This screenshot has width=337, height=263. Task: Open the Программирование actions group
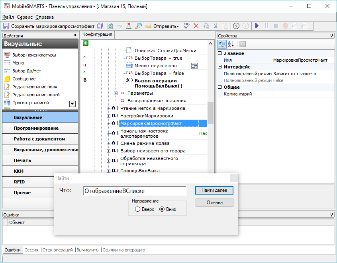pyautogui.click(x=40, y=128)
